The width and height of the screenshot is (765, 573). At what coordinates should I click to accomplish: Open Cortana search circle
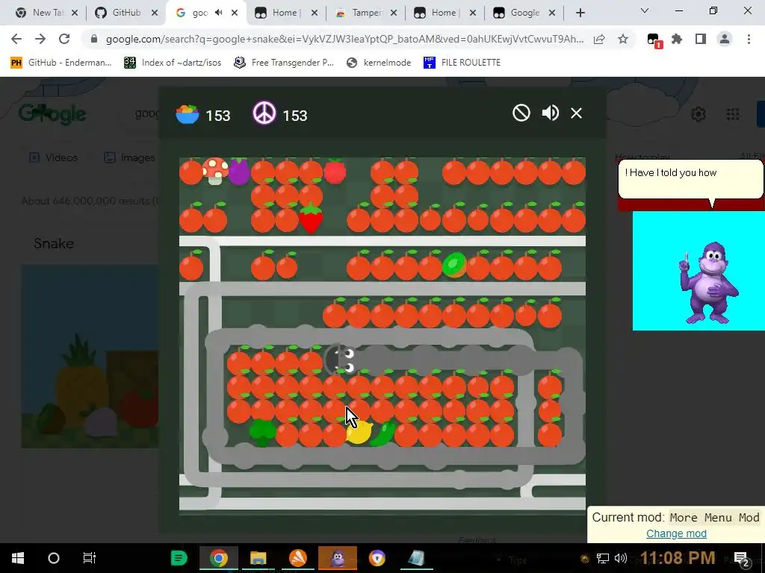(x=54, y=558)
